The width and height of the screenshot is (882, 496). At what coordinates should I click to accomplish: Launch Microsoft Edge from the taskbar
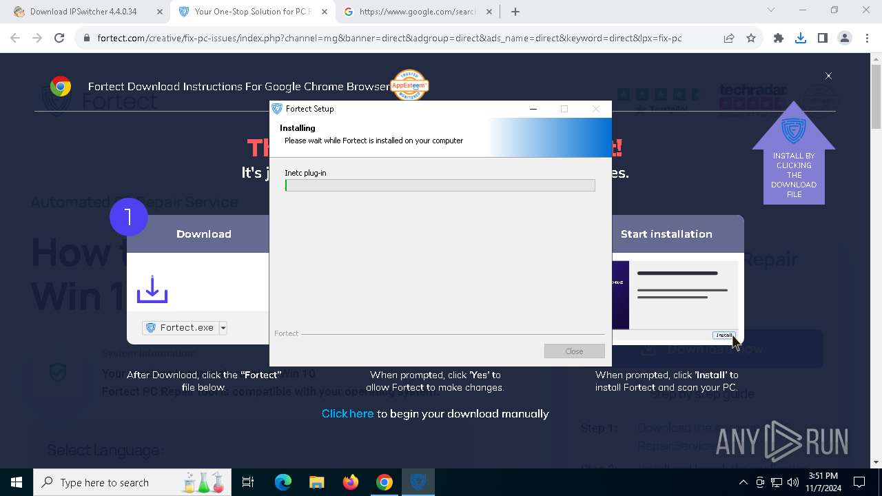click(x=283, y=482)
